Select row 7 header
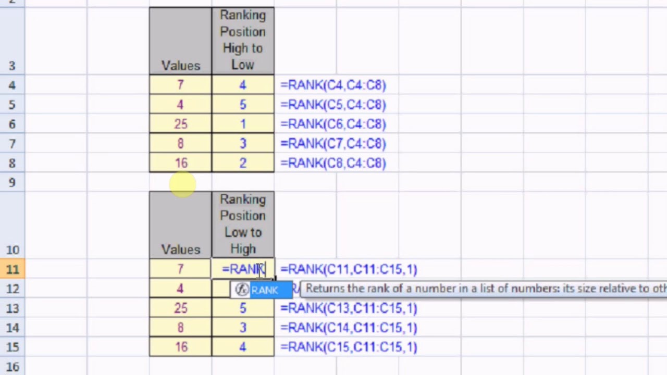This screenshot has height=375, width=667. tap(13, 144)
